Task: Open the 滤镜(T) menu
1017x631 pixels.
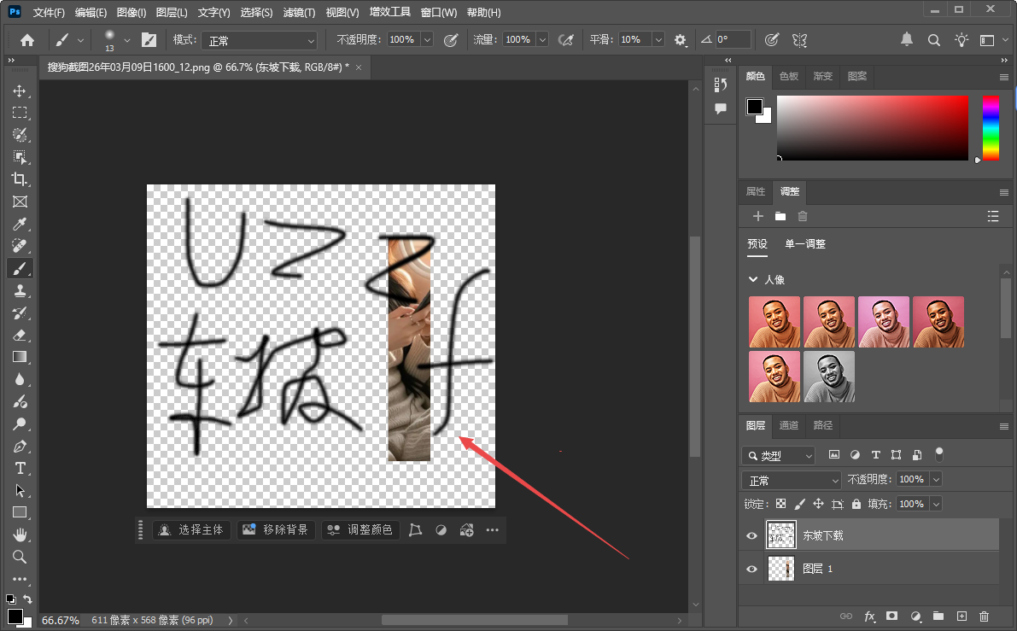Action: tap(299, 13)
